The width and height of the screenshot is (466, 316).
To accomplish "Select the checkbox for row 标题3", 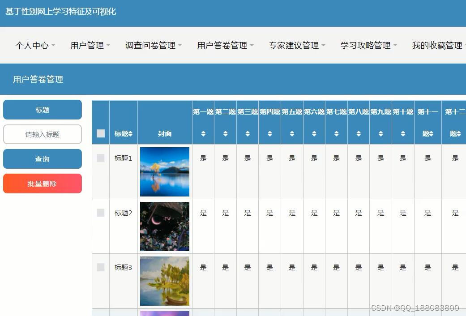I will click(x=101, y=267).
